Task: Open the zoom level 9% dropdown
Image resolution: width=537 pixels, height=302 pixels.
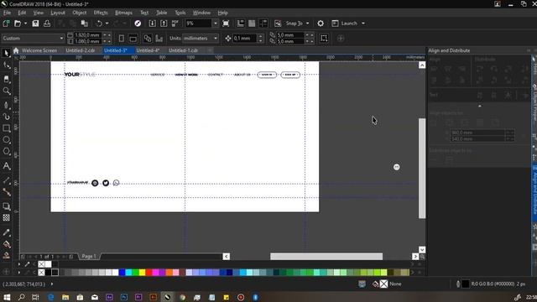Action: (216, 23)
